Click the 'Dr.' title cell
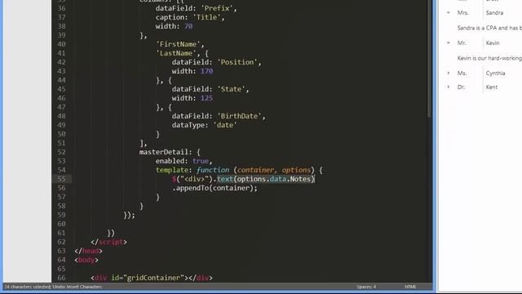The width and height of the screenshot is (522, 294). pos(461,87)
